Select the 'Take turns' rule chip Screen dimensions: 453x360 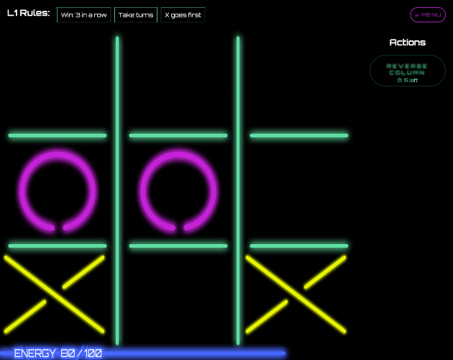[136, 14]
